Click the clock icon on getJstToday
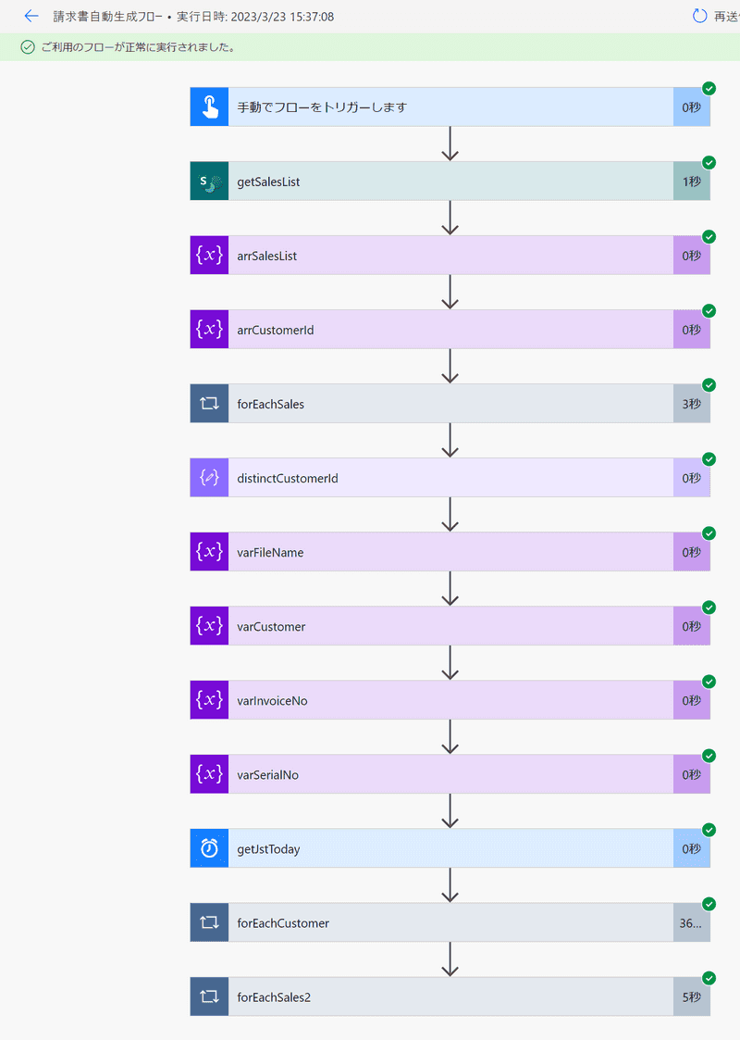The width and height of the screenshot is (740, 1040). click(209, 848)
